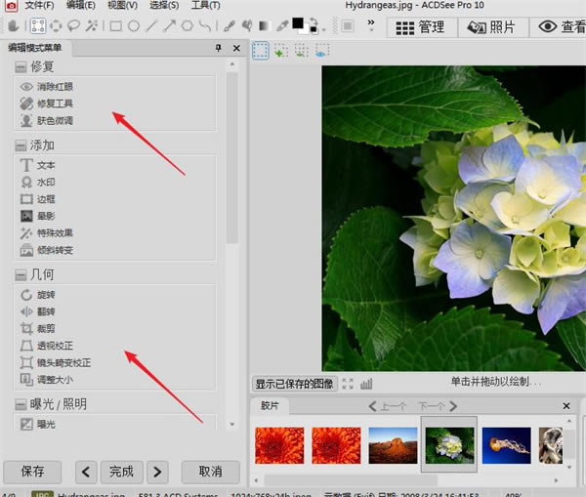Enable new selection mode
586x497 pixels.
(x=261, y=51)
